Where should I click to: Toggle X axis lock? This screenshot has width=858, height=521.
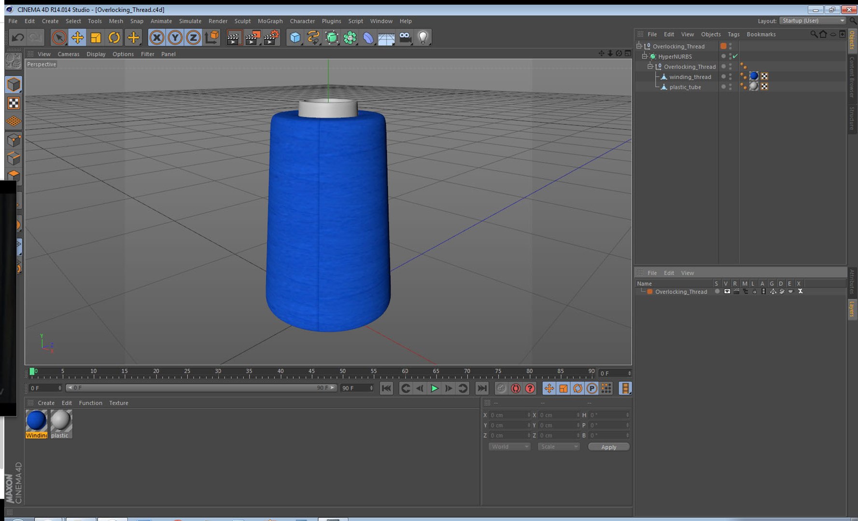point(156,38)
